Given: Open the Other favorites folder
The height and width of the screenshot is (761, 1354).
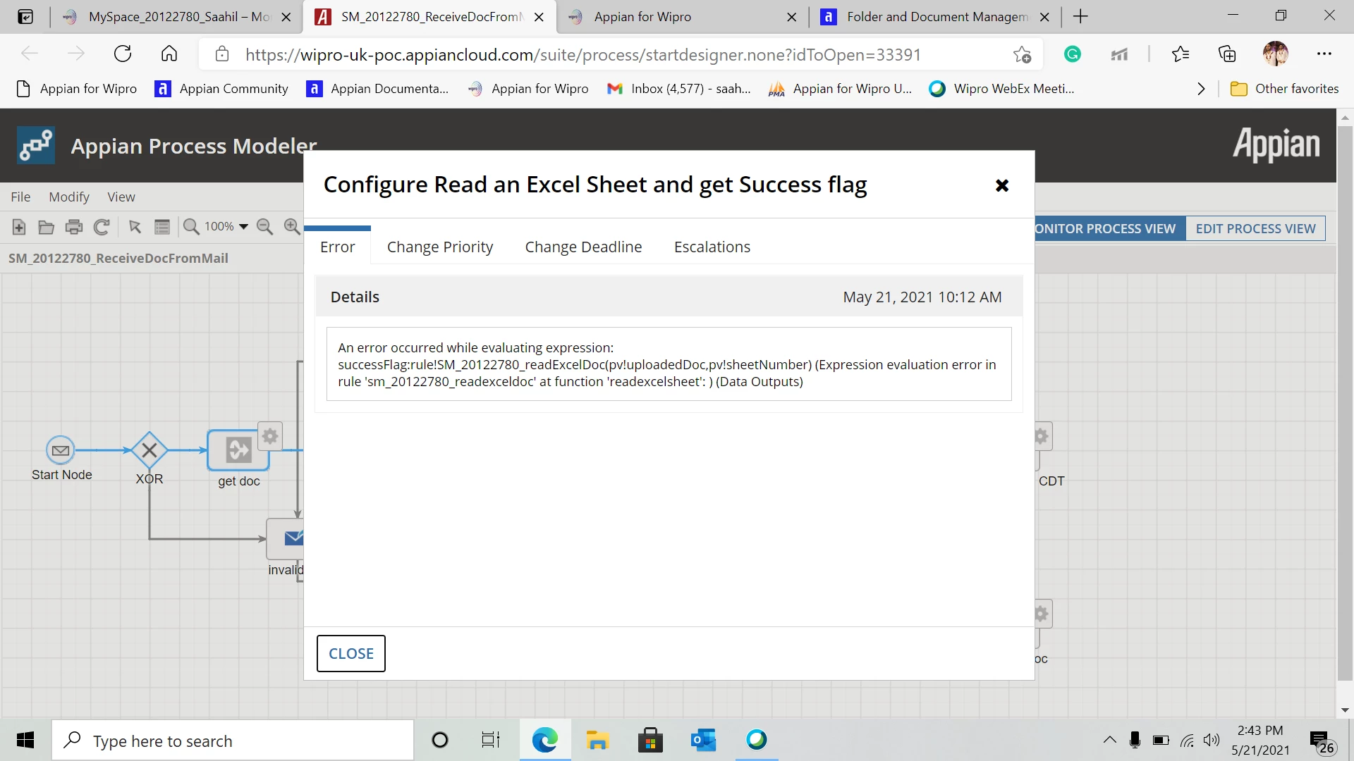Looking at the screenshot, I should point(1284,89).
